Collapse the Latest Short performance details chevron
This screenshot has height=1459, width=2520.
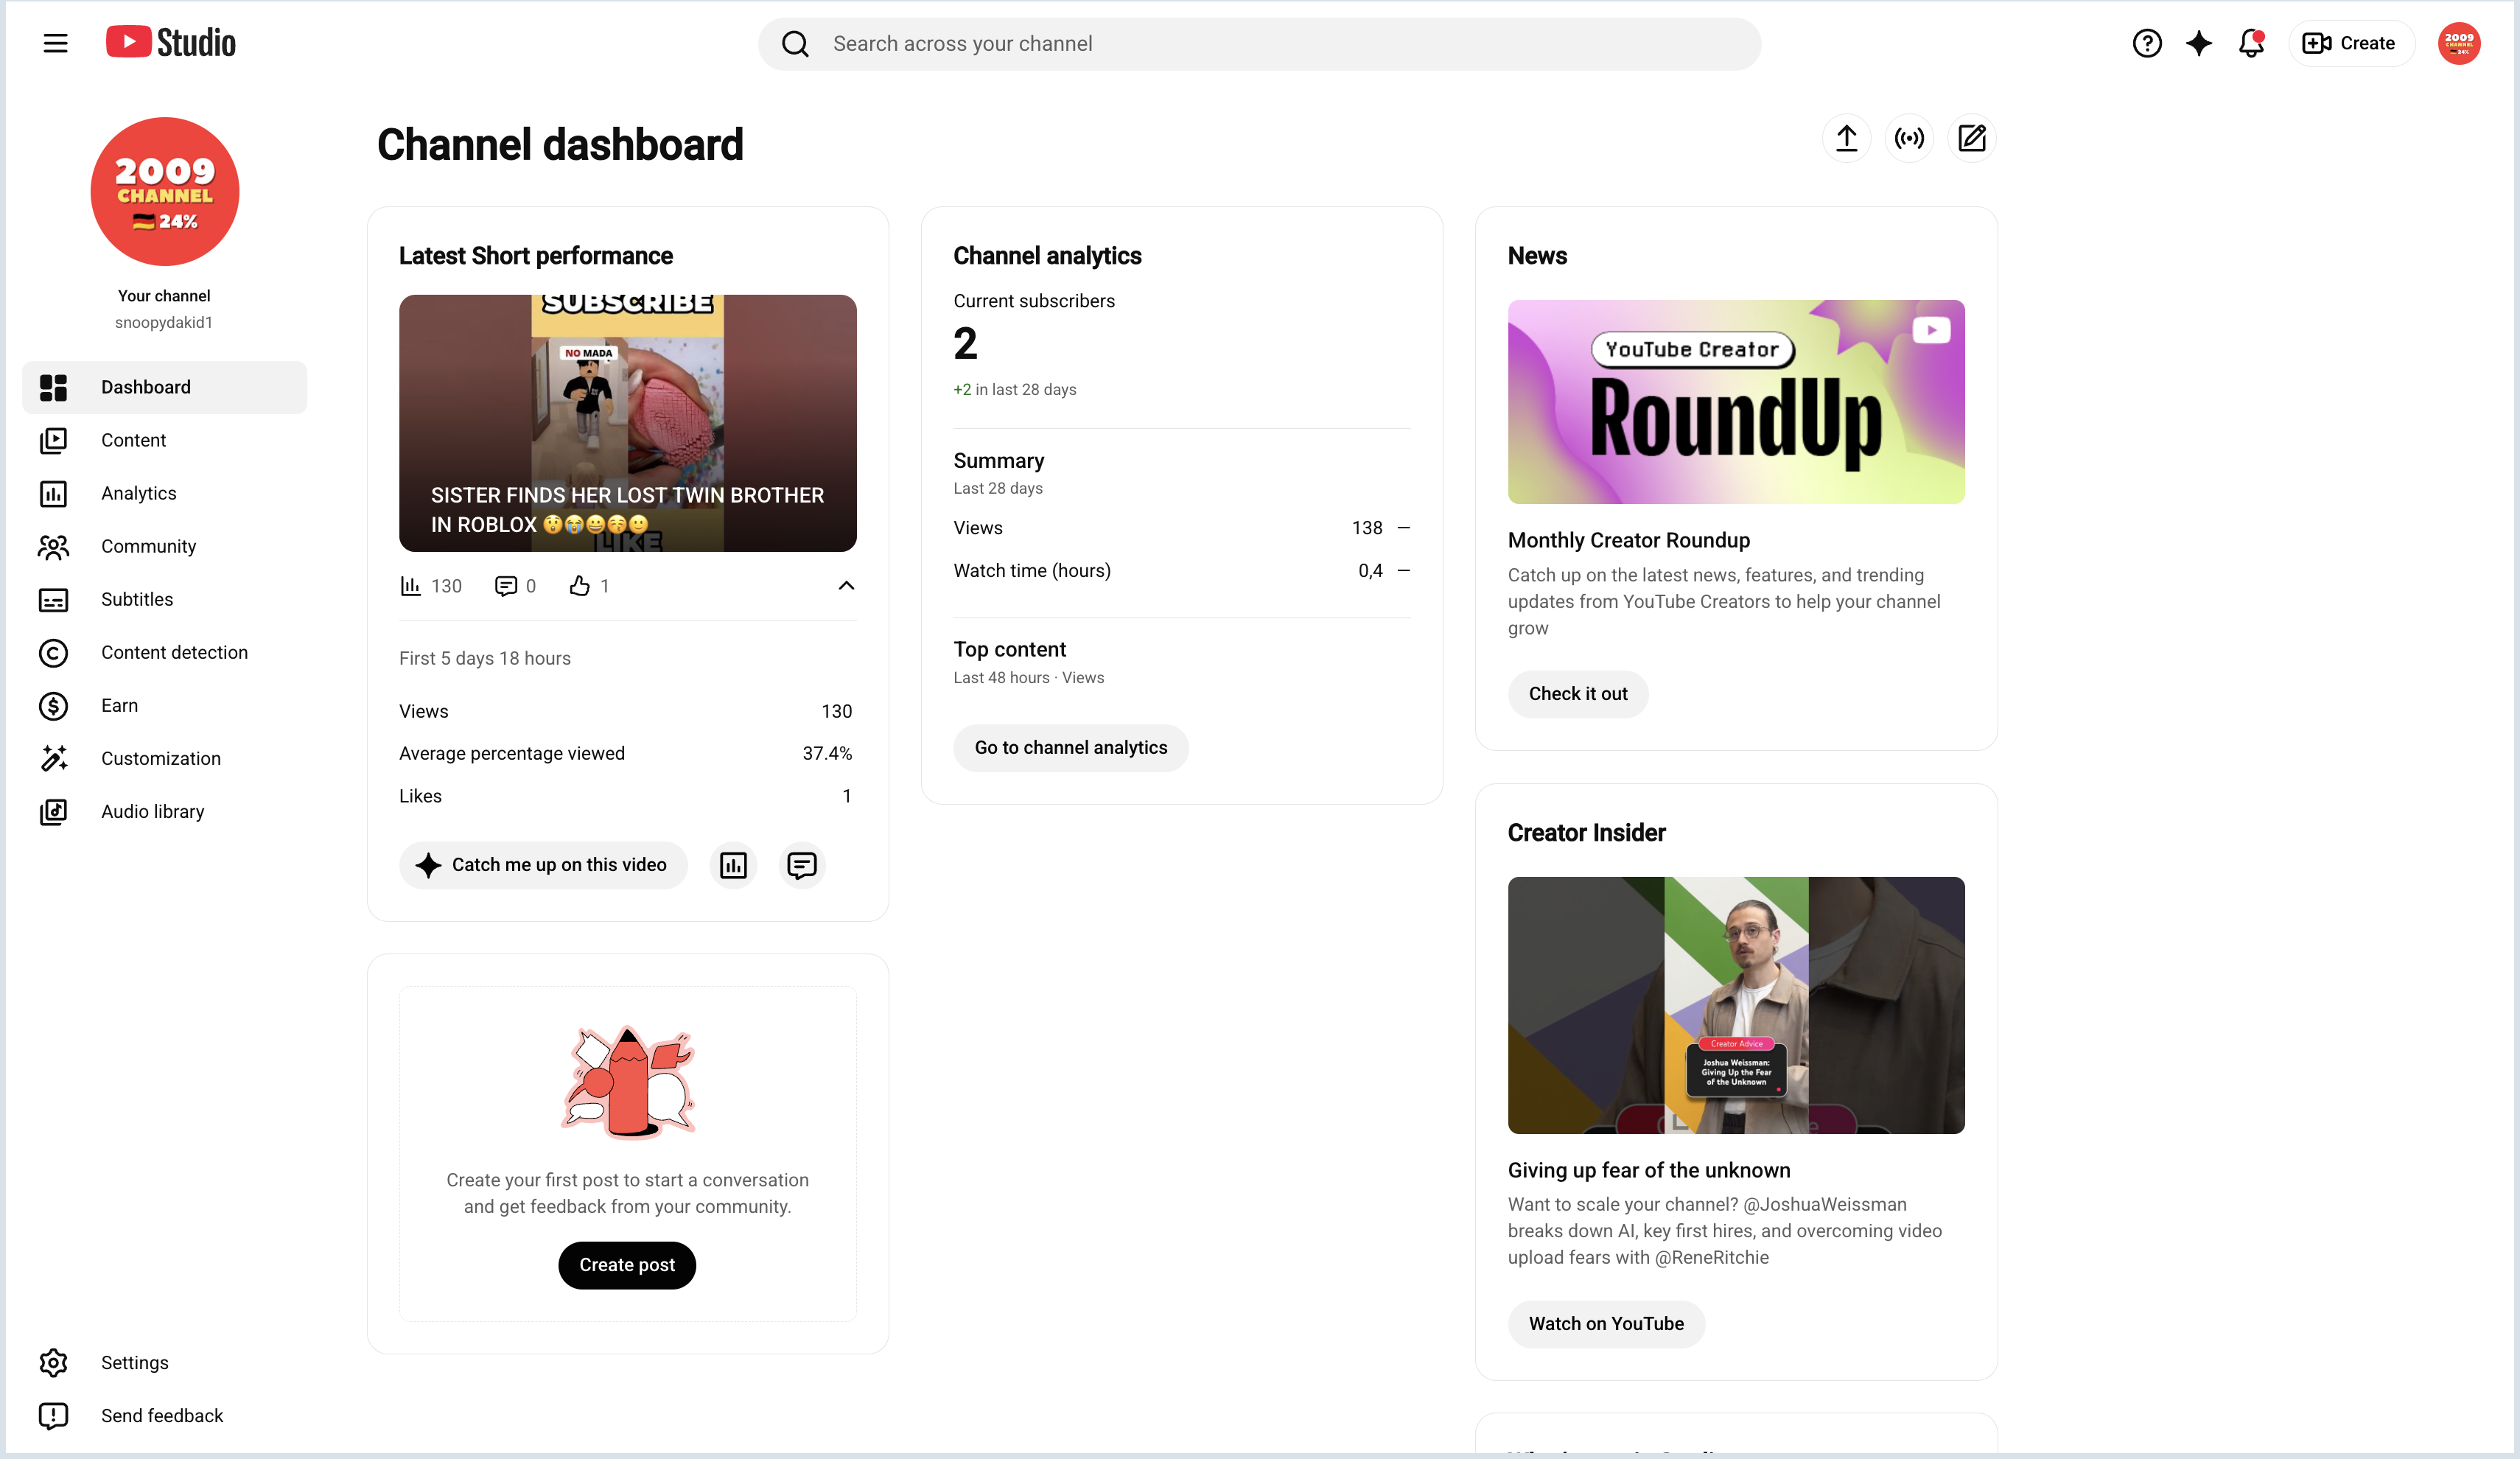pos(846,586)
